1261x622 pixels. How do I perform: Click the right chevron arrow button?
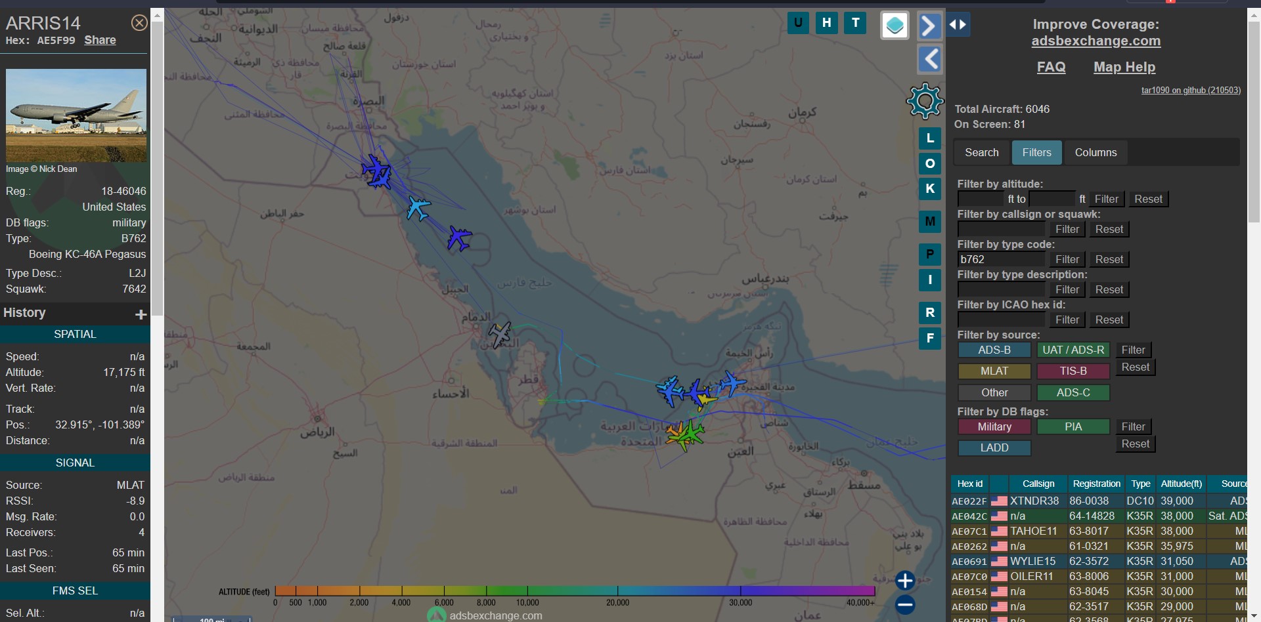[x=929, y=26]
